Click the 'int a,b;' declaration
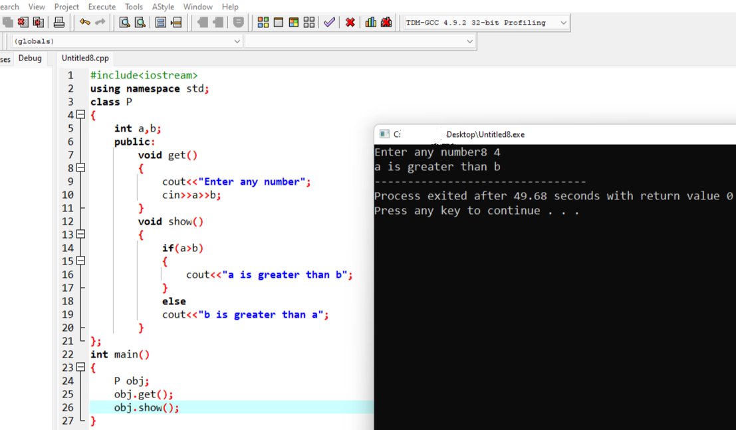This screenshot has width=736, height=430. click(138, 128)
